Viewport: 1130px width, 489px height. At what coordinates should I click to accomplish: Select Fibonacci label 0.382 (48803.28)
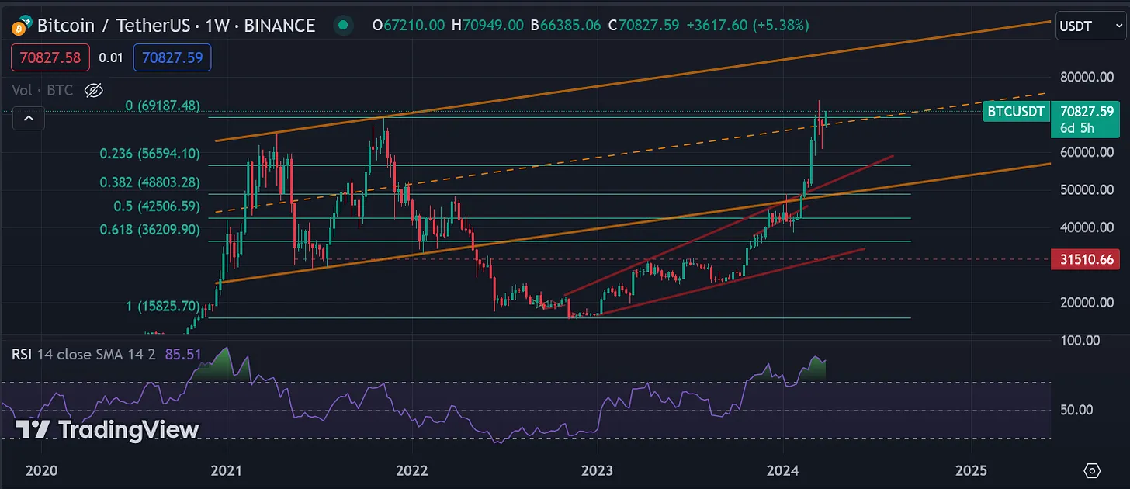pos(150,182)
